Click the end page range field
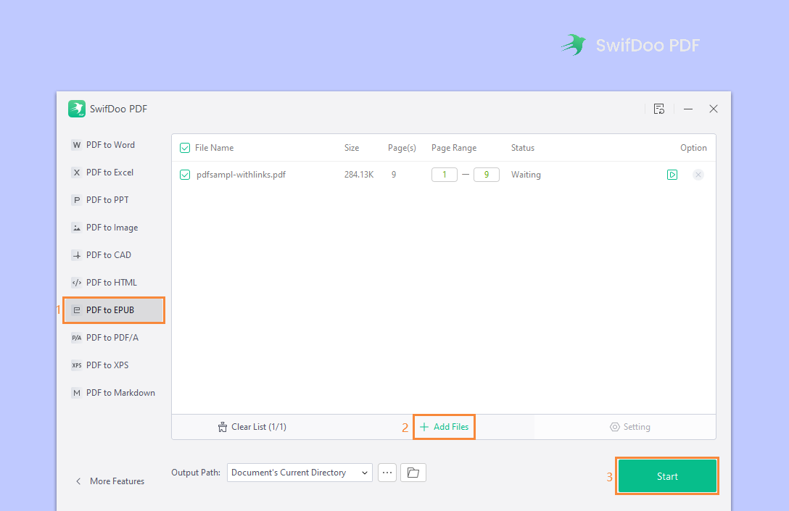 coord(487,175)
